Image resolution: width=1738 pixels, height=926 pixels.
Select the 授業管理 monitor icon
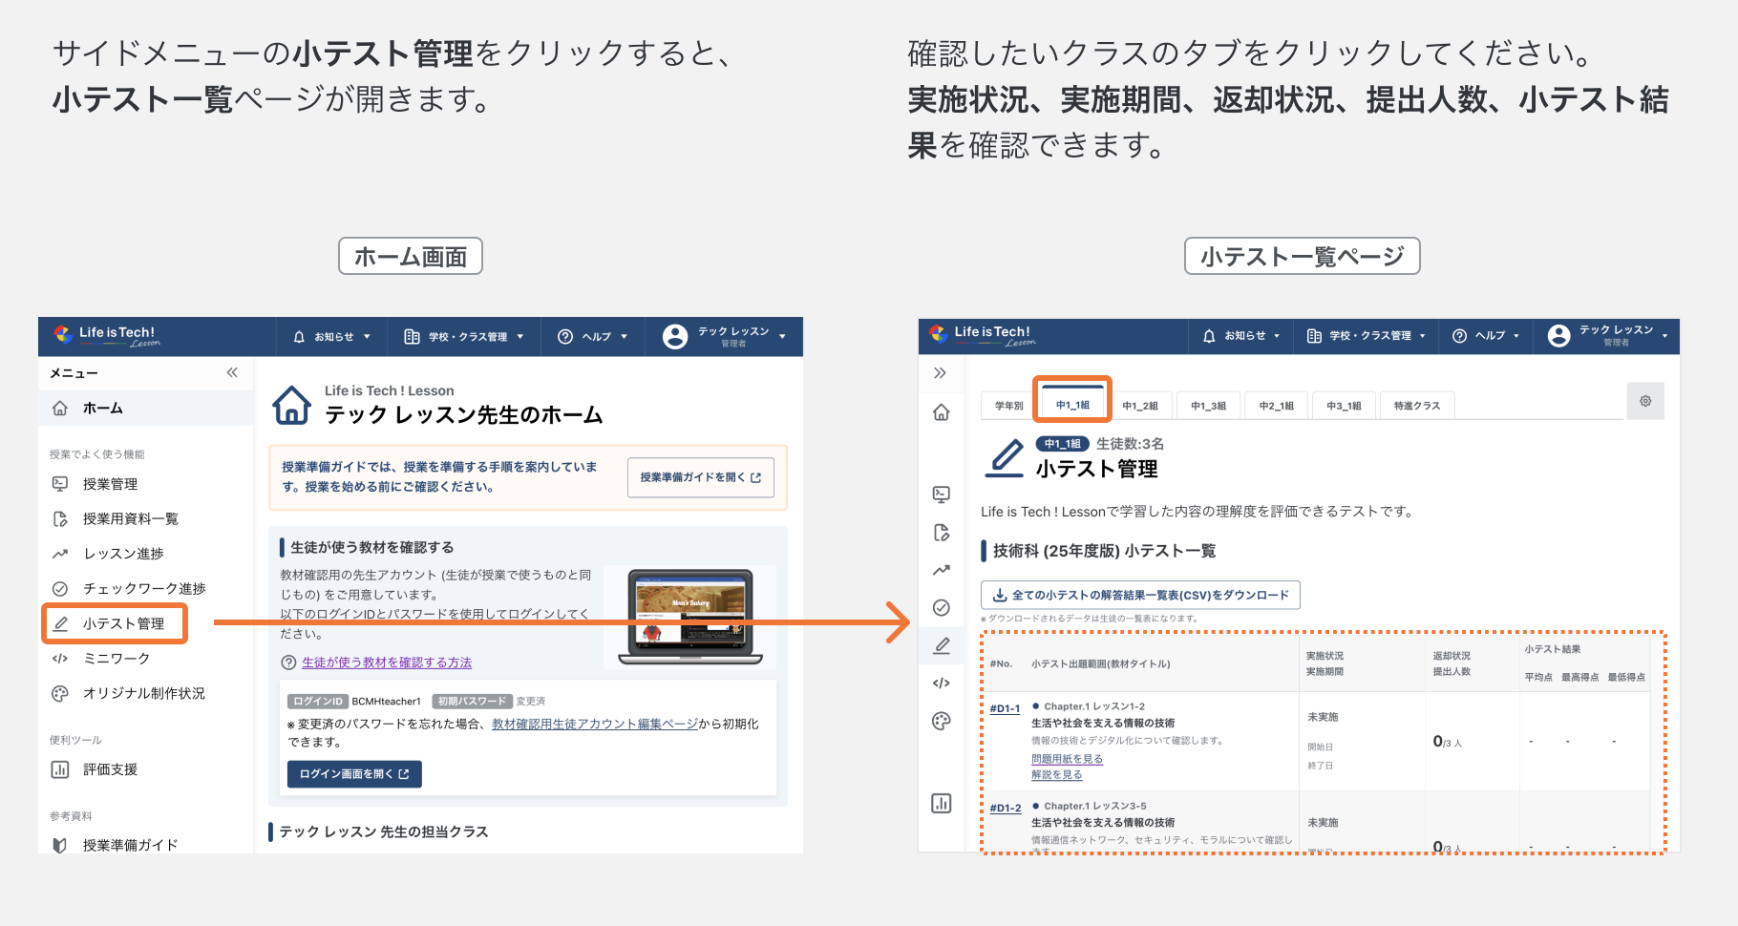[x=60, y=484]
